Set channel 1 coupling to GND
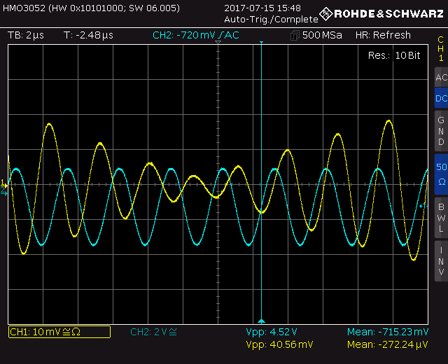The image size is (448, 364). pyautogui.click(x=440, y=131)
